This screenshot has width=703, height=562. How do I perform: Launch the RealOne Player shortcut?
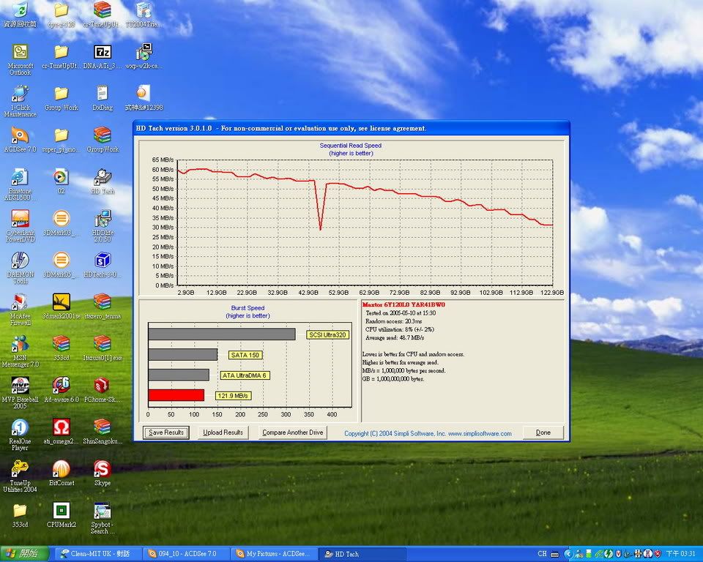click(x=20, y=435)
